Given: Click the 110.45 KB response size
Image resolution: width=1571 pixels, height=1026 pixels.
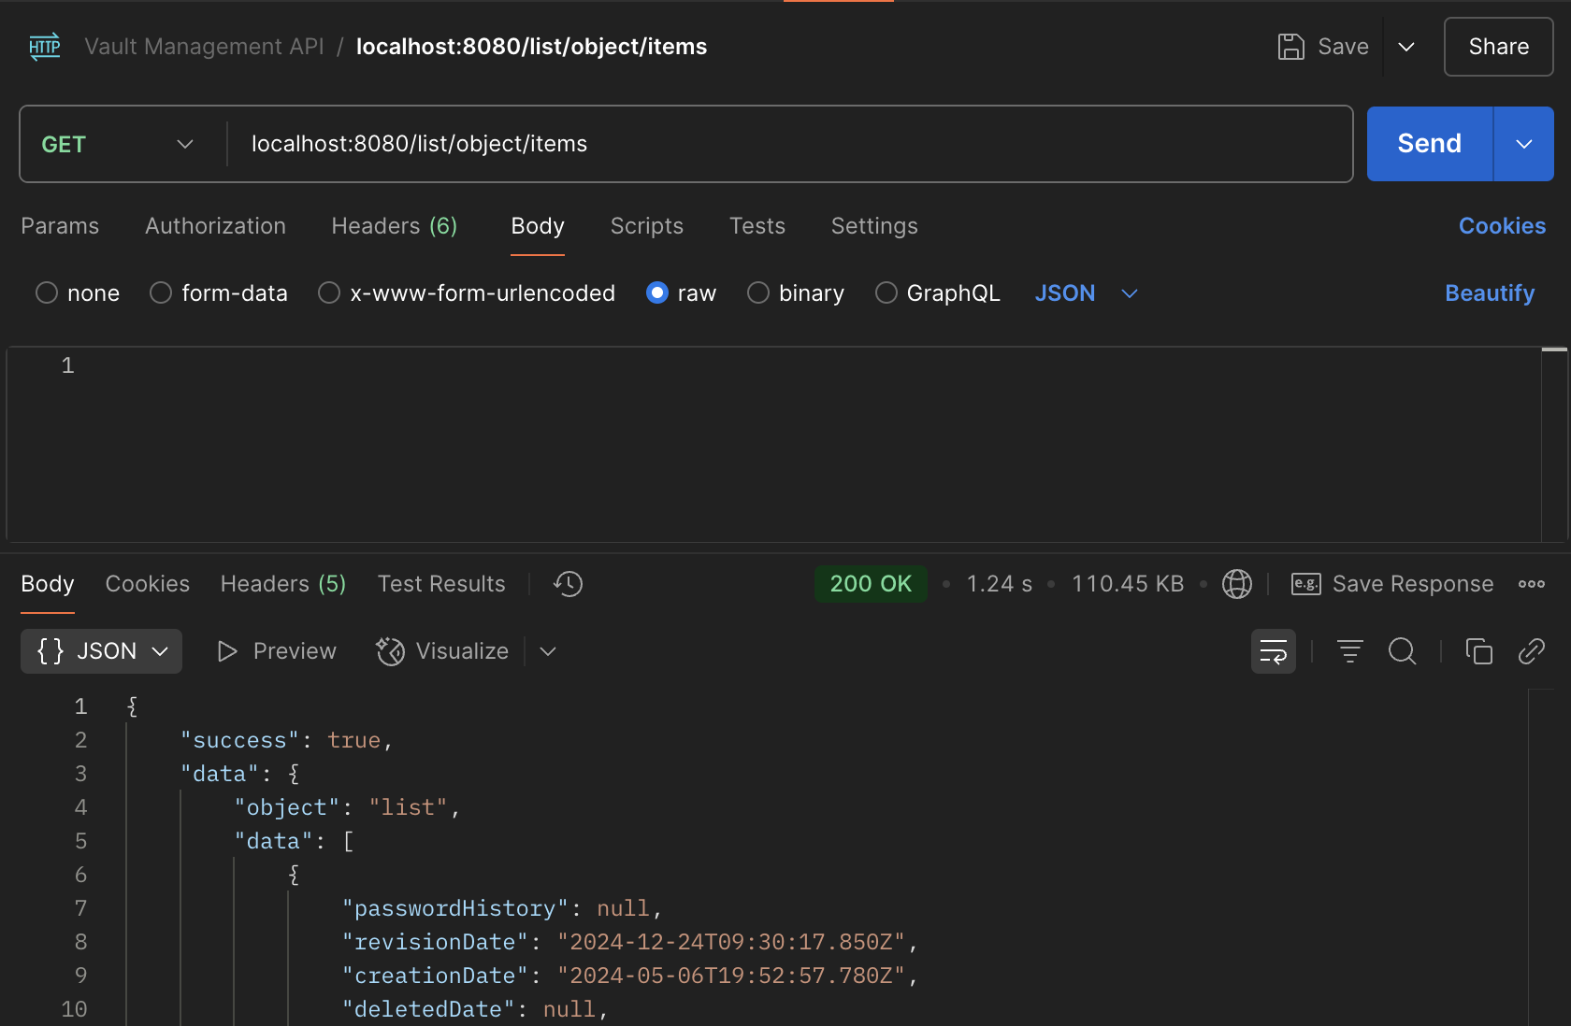Looking at the screenshot, I should click(1128, 584).
